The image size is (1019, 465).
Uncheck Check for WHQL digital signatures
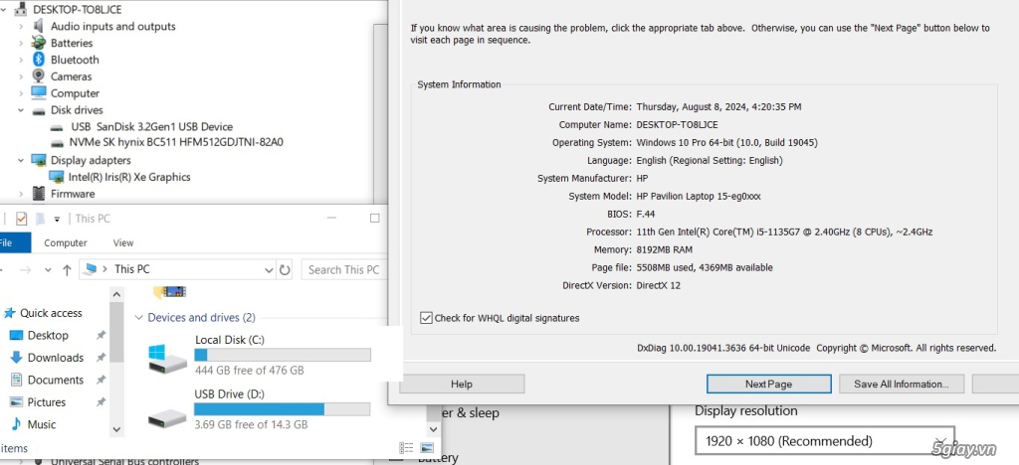pyautogui.click(x=426, y=318)
